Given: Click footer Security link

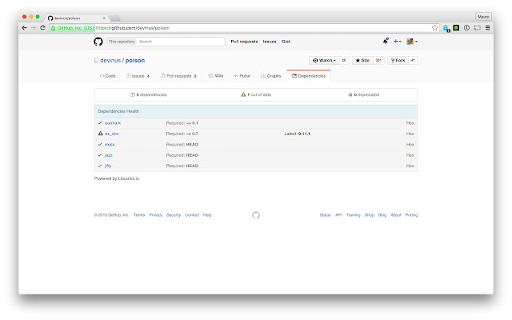Looking at the screenshot, I should click(174, 215).
